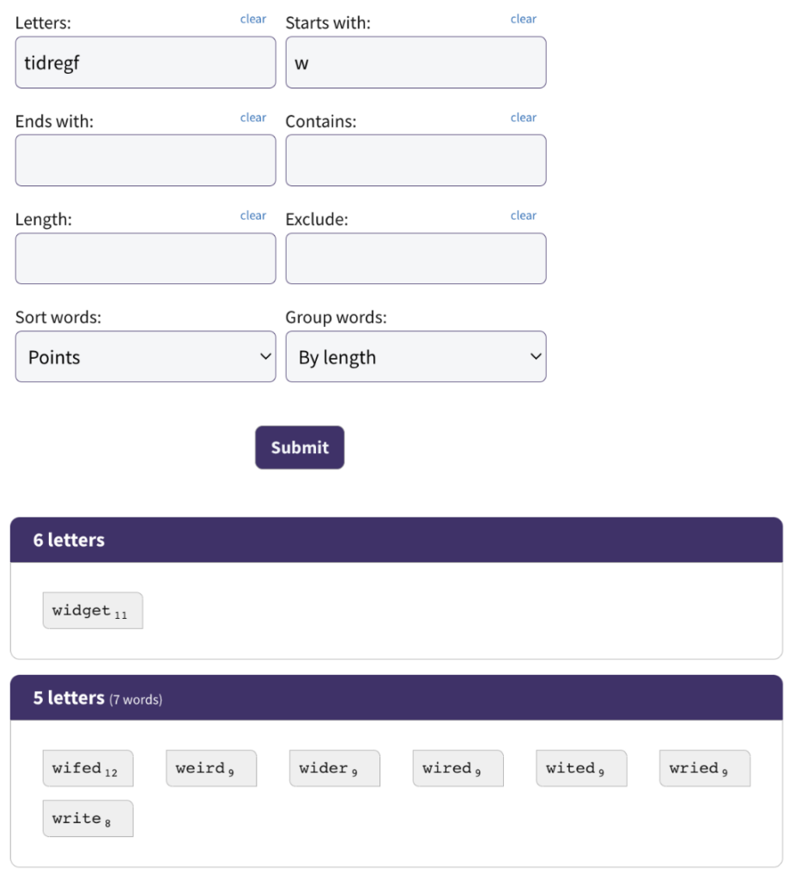Focus the Contains text box
The image size is (795, 879).
click(416, 160)
